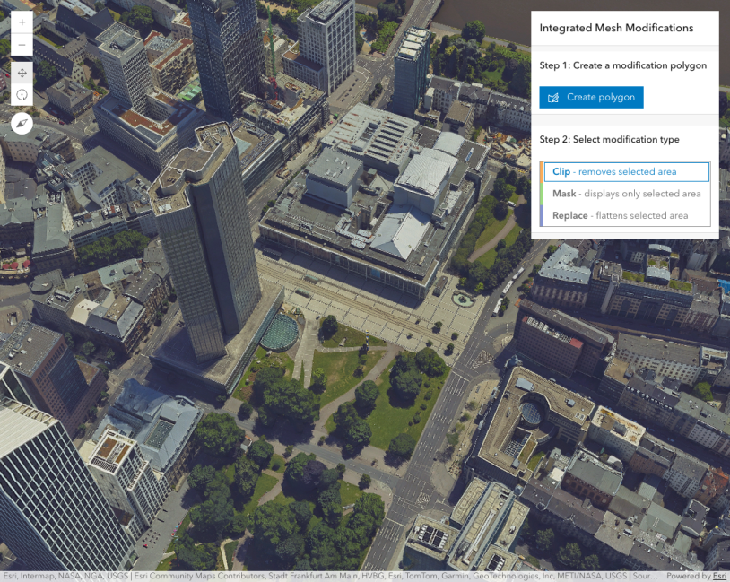
Task: Click the Integrated Mesh Modifications panel title
Action: [616, 28]
